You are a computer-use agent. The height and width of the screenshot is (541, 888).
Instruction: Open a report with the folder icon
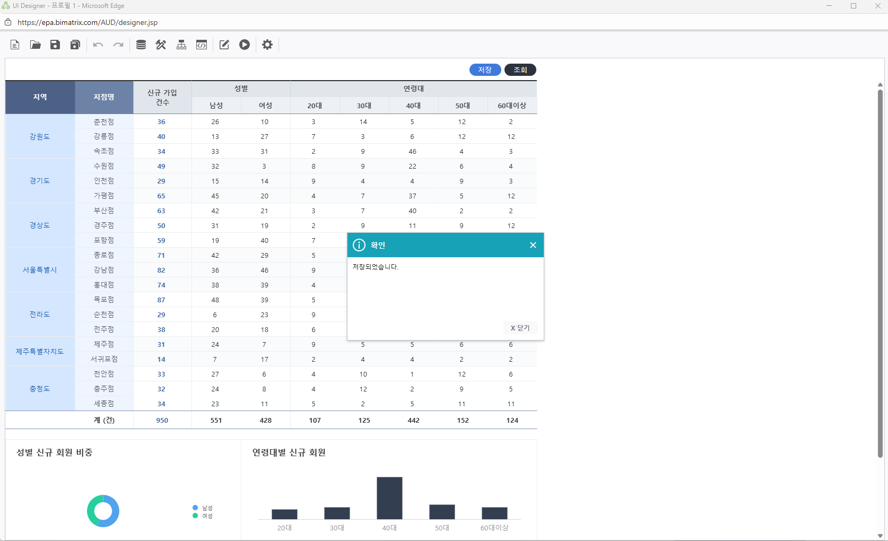35,45
